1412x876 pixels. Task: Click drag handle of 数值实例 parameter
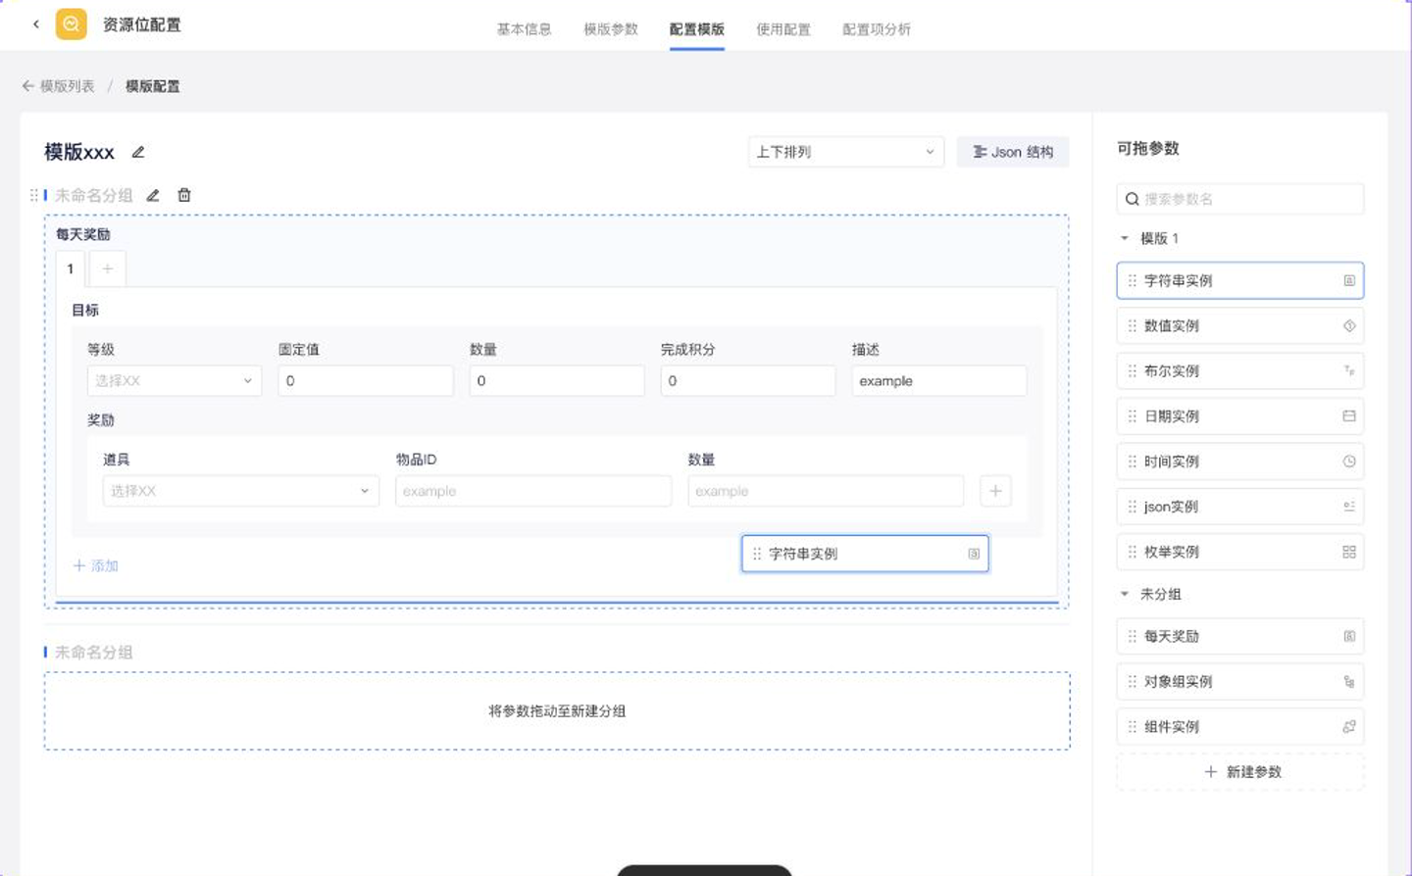1133,326
